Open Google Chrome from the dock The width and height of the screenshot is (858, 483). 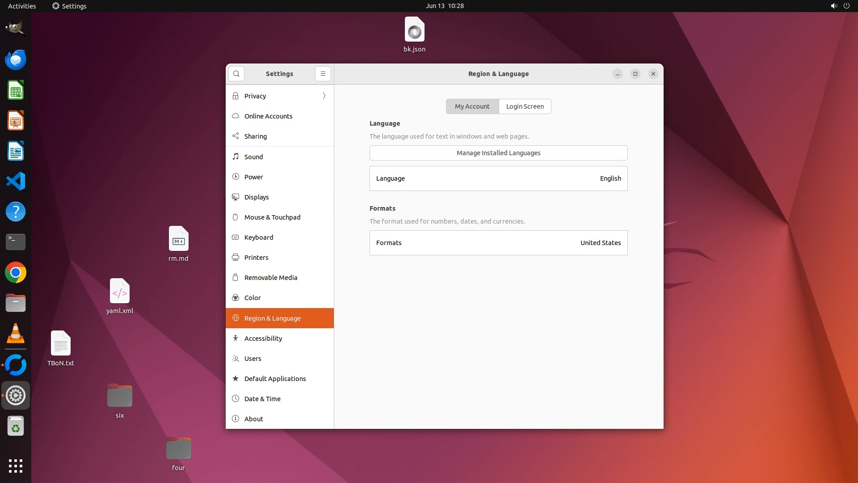coord(16,272)
